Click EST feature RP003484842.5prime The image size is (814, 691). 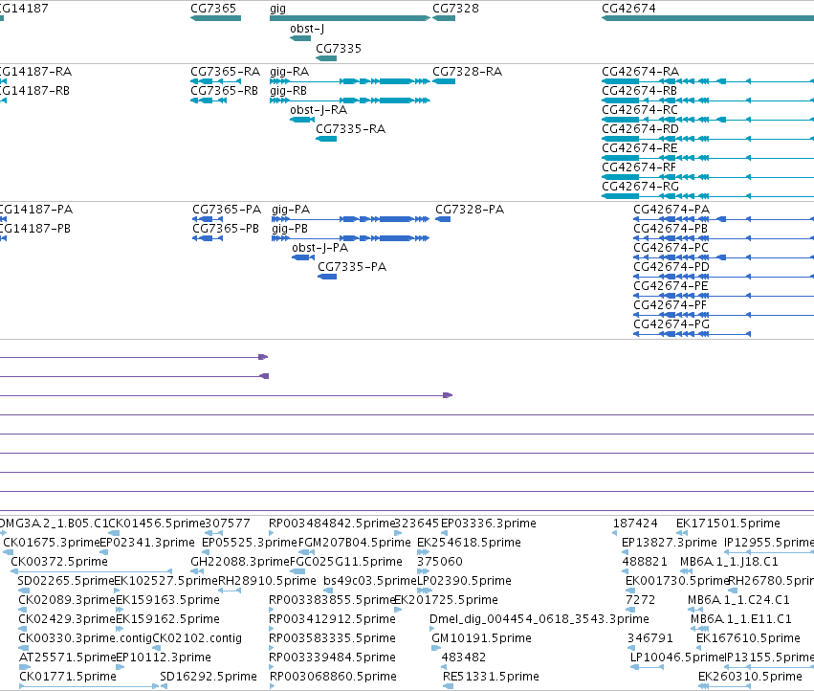pos(272,534)
